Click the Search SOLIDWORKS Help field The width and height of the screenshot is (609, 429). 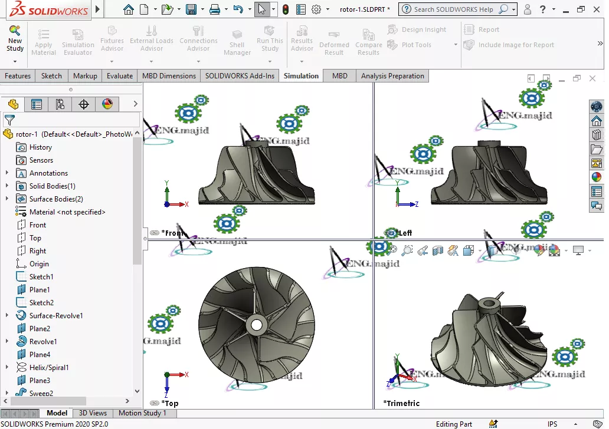click(x=453, y=9)
